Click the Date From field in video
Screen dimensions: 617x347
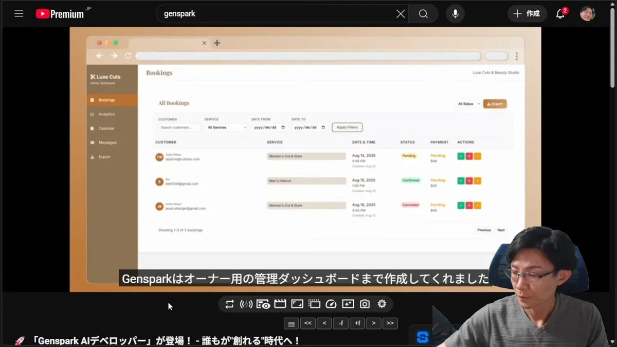(269, 127)
